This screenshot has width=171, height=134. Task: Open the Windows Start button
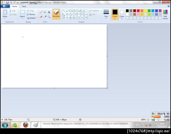5,125
